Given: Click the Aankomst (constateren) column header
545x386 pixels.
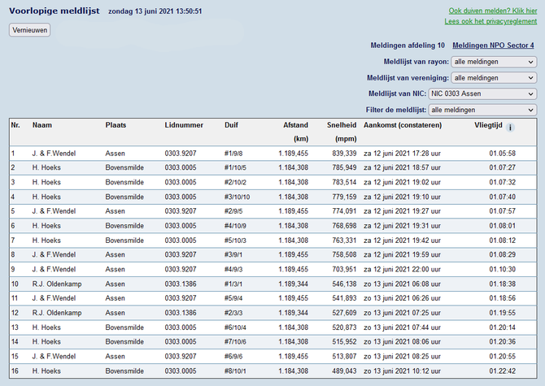Looking at the screenshot, I should coord(403,125).
